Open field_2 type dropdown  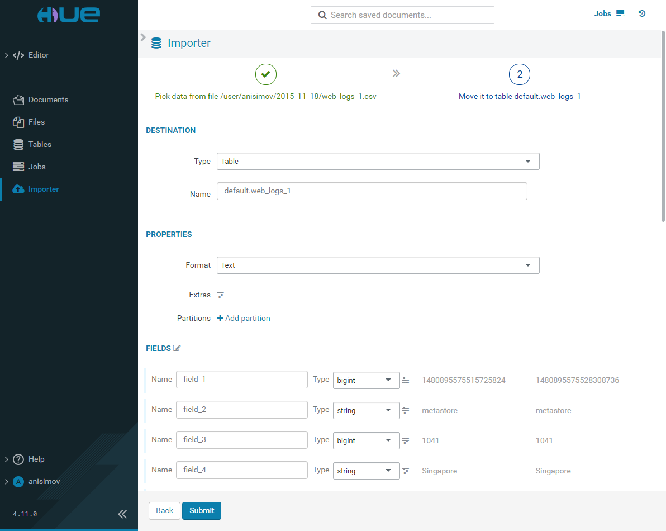coord(366,411)
